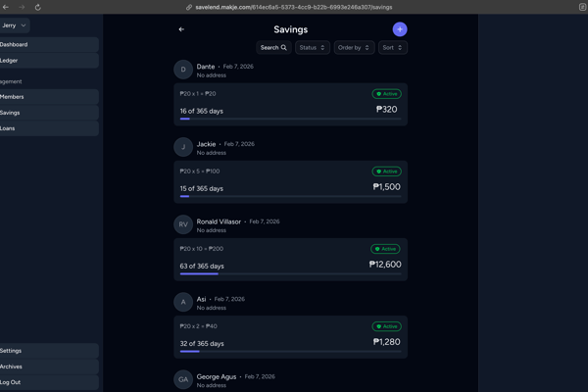Click Ronald Villasor's 63 of 365 days progress bar
The width and height of the screenshot is (588, 392).
point(290,274)
